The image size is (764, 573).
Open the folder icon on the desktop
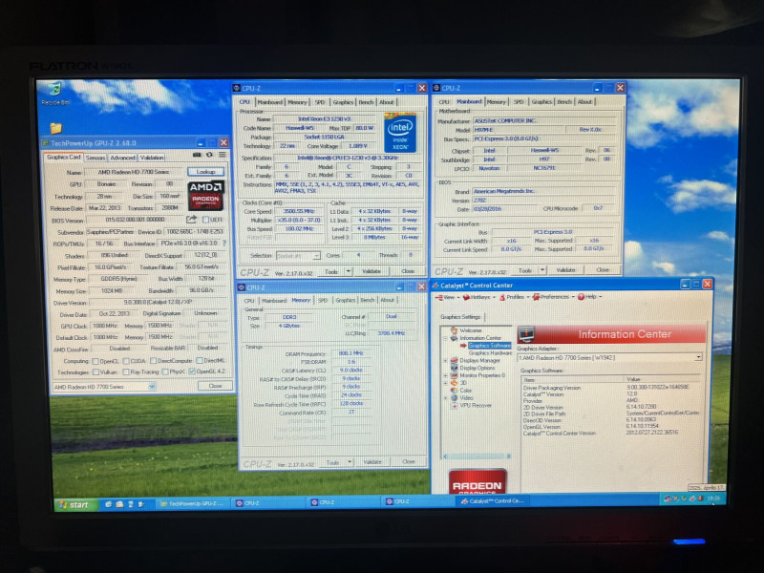(x=56, y=128)
